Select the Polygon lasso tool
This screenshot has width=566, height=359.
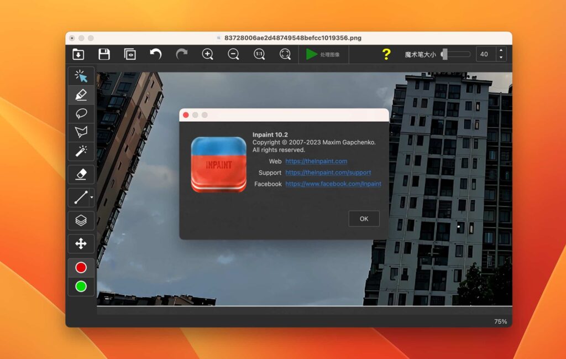tap(80, 132)
